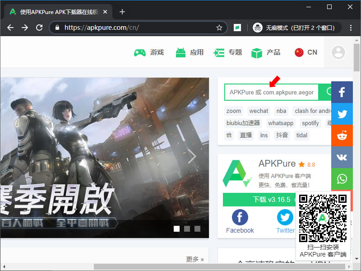Share via the VK sidebar button
This screenshot has width=361, height=271.
[x=342, y=157]
